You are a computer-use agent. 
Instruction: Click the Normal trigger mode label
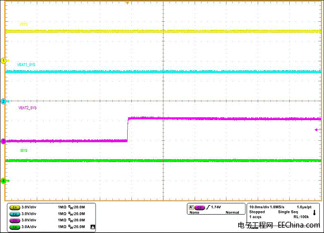(232, 212)
